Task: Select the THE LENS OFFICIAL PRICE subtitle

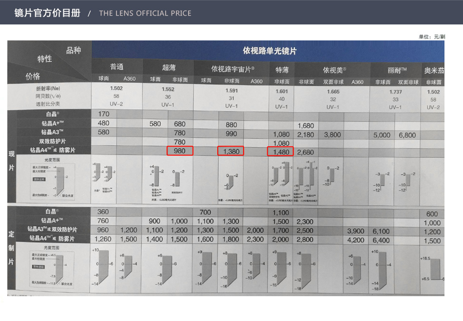Action: pyautogui.click(x=145, y=13)
